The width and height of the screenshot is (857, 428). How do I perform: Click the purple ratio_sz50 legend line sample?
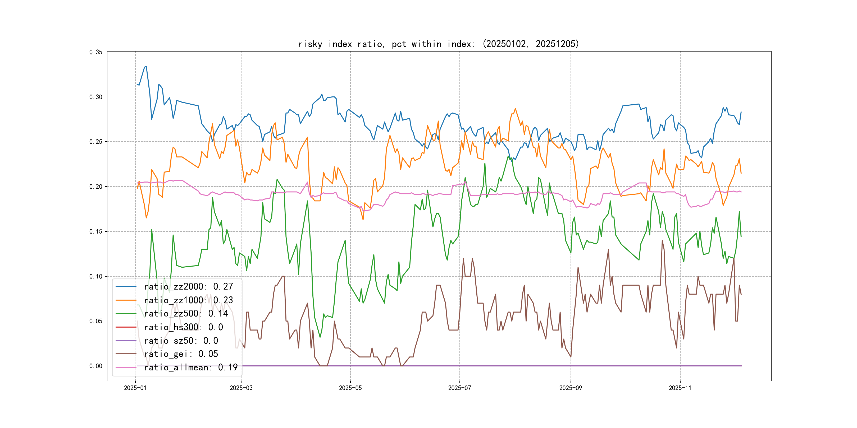coord(126,341)
